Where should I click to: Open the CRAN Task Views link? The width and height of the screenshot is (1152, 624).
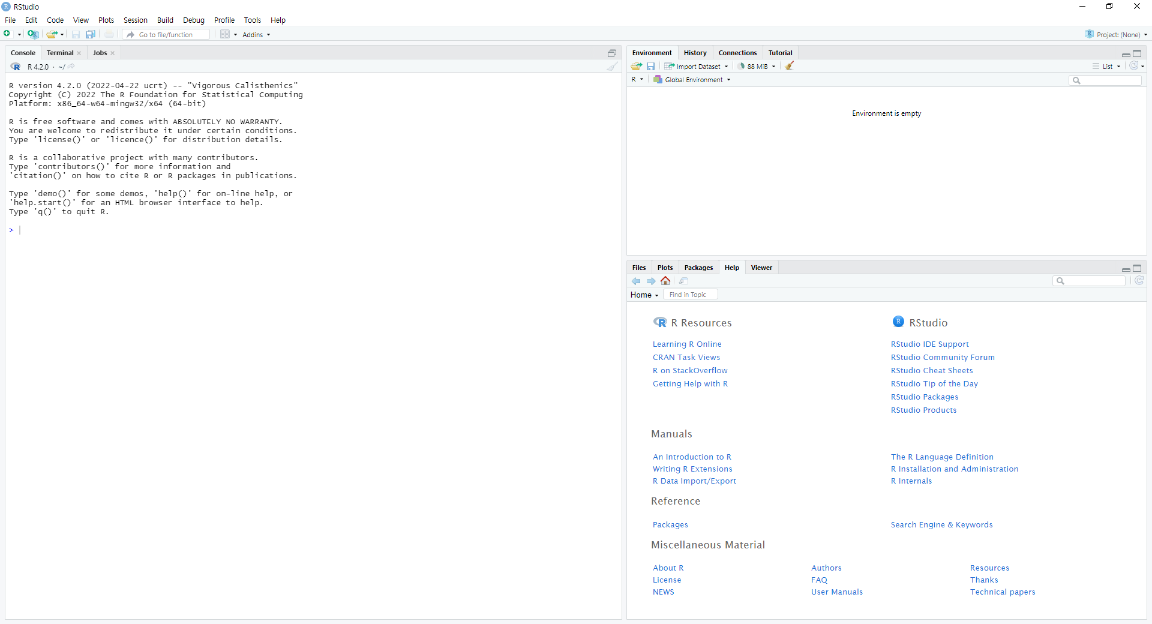(686, 357)
